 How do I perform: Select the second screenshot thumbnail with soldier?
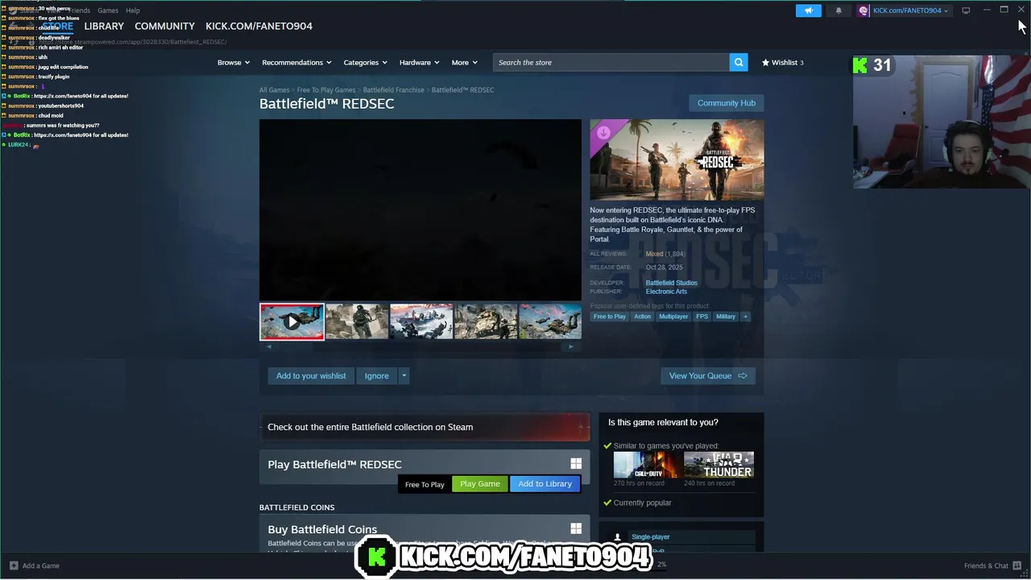357,321
